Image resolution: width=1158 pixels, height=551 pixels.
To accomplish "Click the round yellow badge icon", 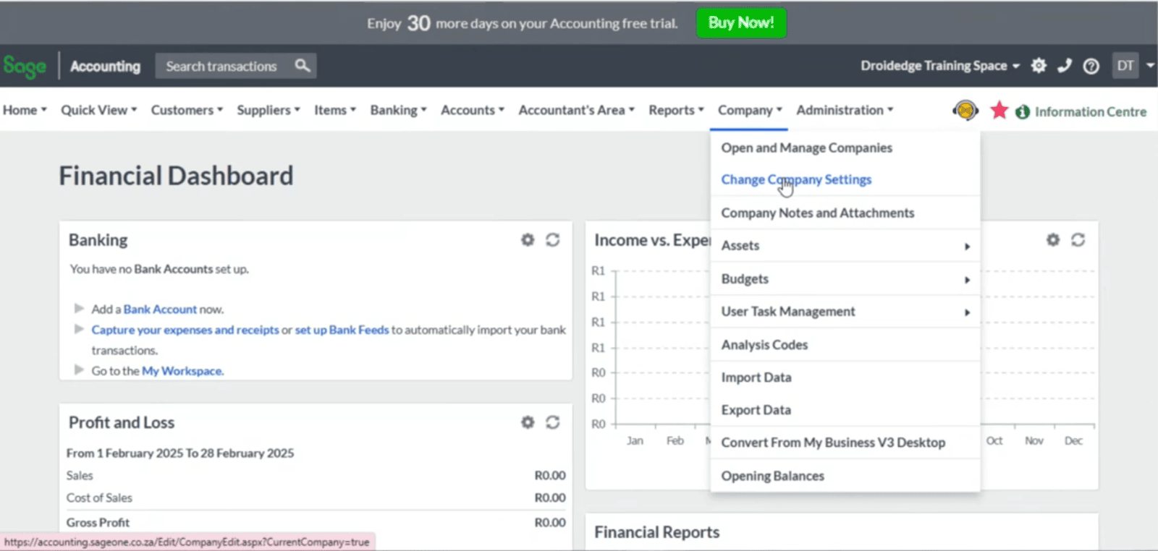I will (965, 111).
